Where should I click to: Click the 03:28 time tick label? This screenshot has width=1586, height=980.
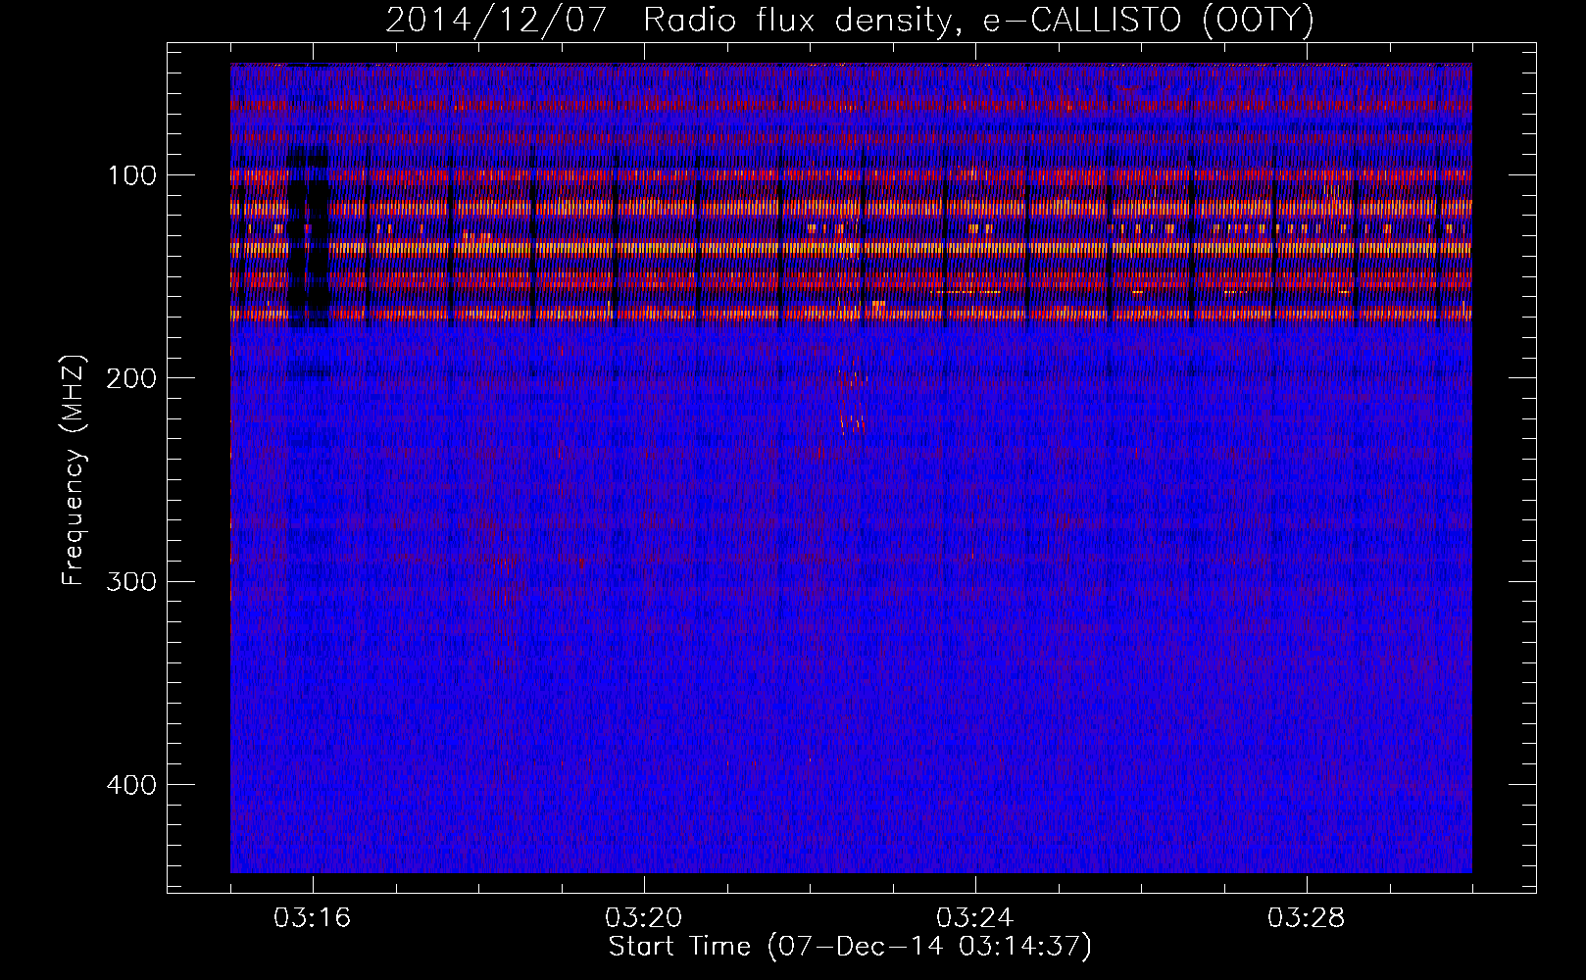(x=1307, y=918)
